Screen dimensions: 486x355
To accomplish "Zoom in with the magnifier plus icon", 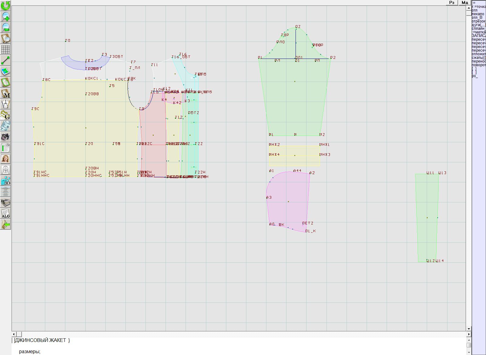I will (x=5, y=16).
